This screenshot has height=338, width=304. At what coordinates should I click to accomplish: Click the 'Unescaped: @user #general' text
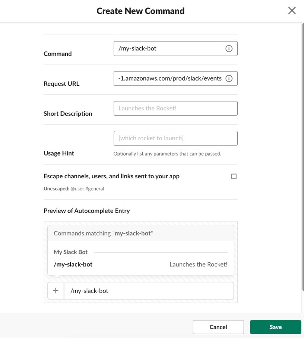74,189
